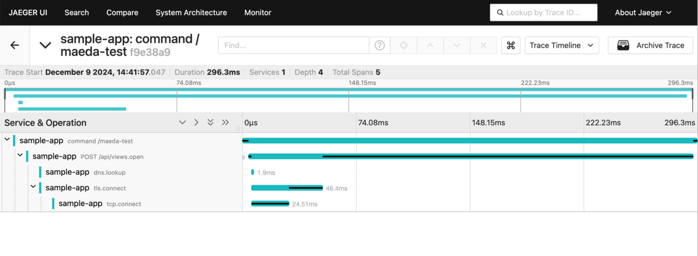The image size is (698, 256).
Task: Click the column resize handle beside Service & Operation
Action: (x=238, y=127)
